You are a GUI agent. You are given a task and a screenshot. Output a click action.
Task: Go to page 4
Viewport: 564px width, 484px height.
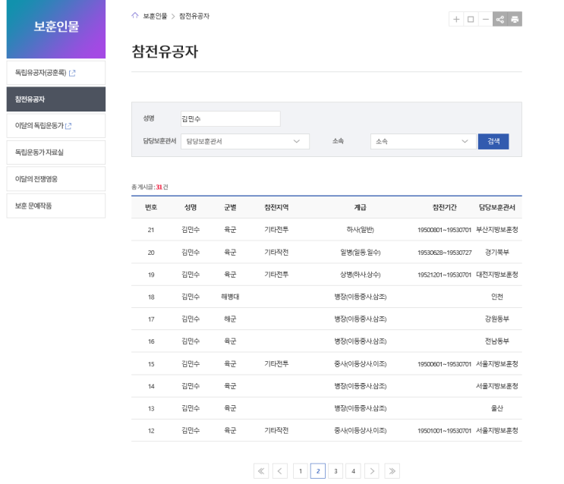(353, 471)
